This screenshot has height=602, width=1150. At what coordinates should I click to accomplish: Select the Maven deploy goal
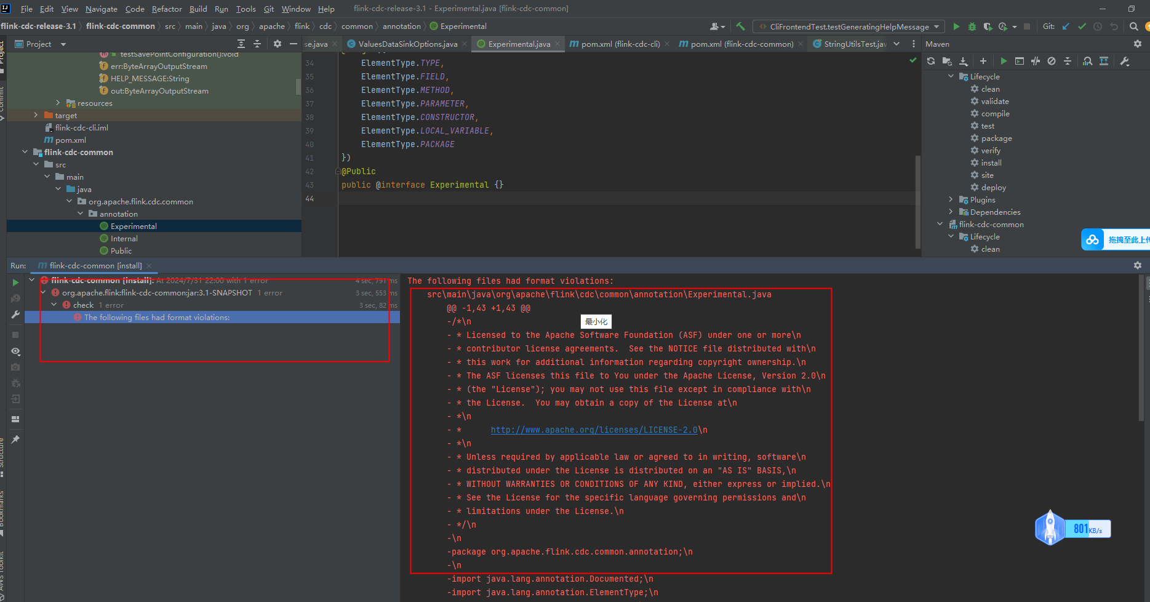click(x=993, y=187)
